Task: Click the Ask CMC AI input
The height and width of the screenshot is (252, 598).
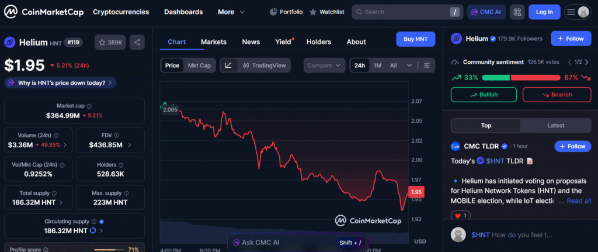Action: coord(298,243)
